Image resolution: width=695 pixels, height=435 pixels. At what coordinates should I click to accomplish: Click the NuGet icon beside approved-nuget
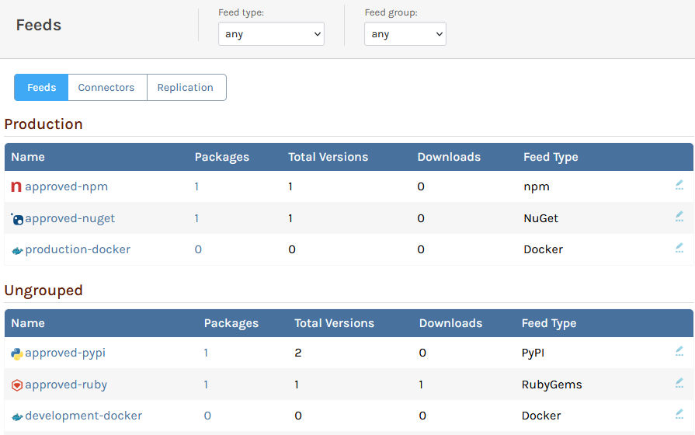(17, 219)
